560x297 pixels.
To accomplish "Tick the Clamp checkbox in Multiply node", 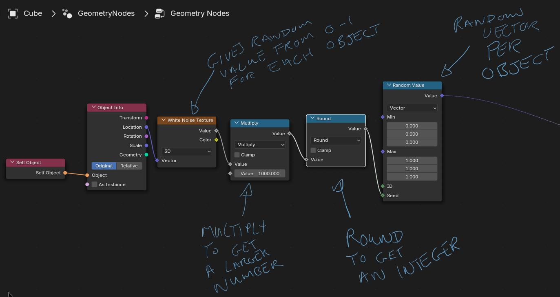I will [x=237, y=155].
